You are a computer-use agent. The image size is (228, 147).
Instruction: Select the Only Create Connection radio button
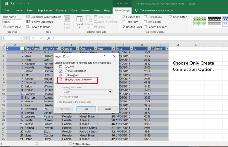click(x=66, y=79)
